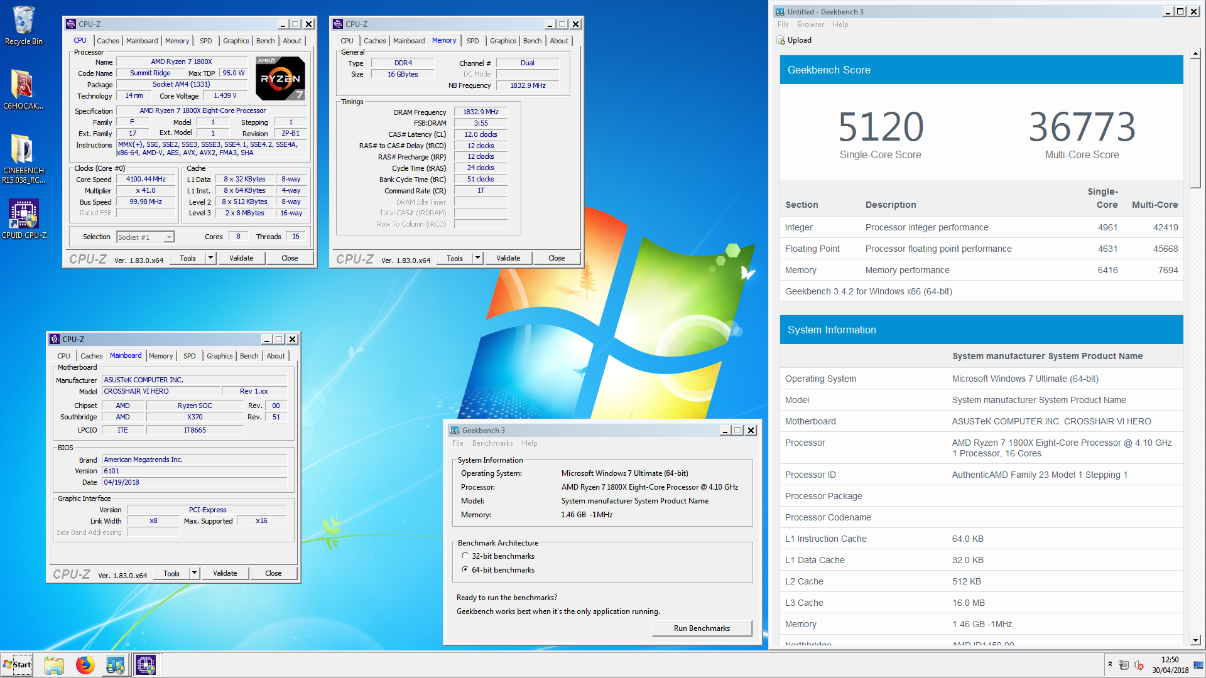
Task: Open Help menu in Geekbench 3 dialog
Action: (530, 443)
